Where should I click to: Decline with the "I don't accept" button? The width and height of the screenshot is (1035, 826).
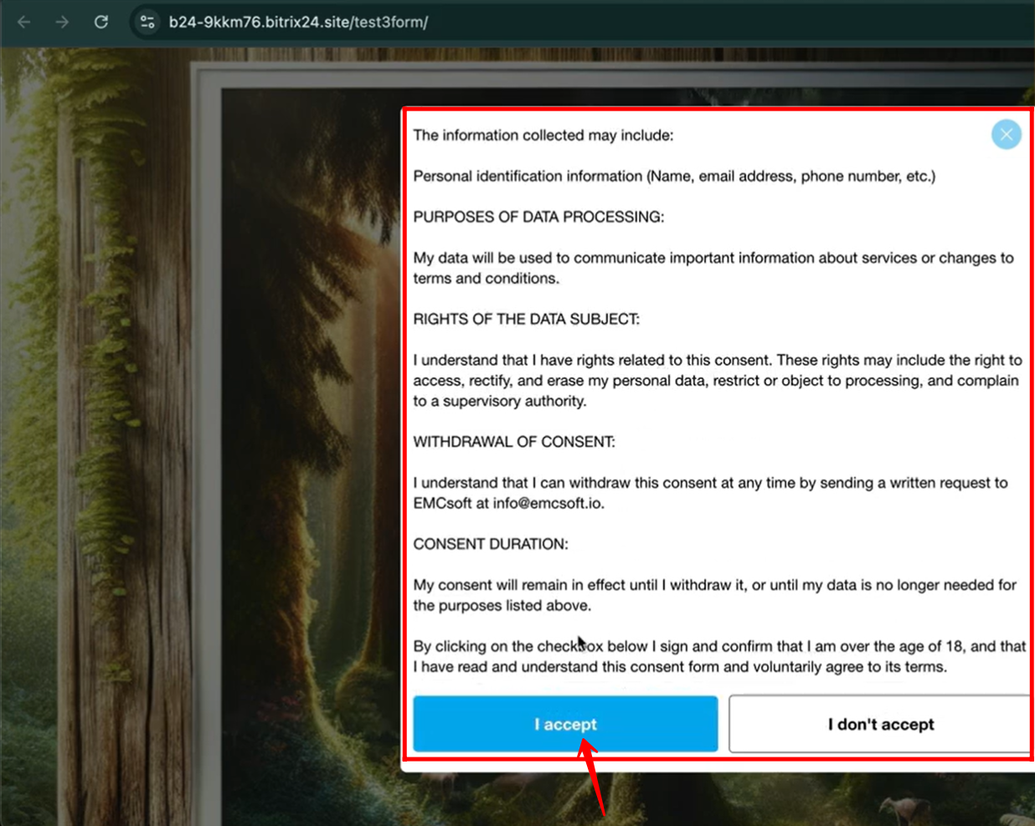(x=880, y=724)
